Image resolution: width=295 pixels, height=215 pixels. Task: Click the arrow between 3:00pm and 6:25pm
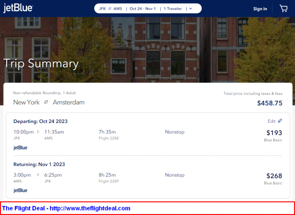tap(38, 175)
